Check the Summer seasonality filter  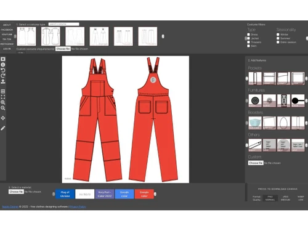point(278,38)
